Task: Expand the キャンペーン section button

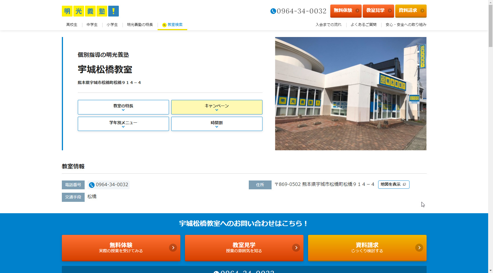Action: coord(217,107)
